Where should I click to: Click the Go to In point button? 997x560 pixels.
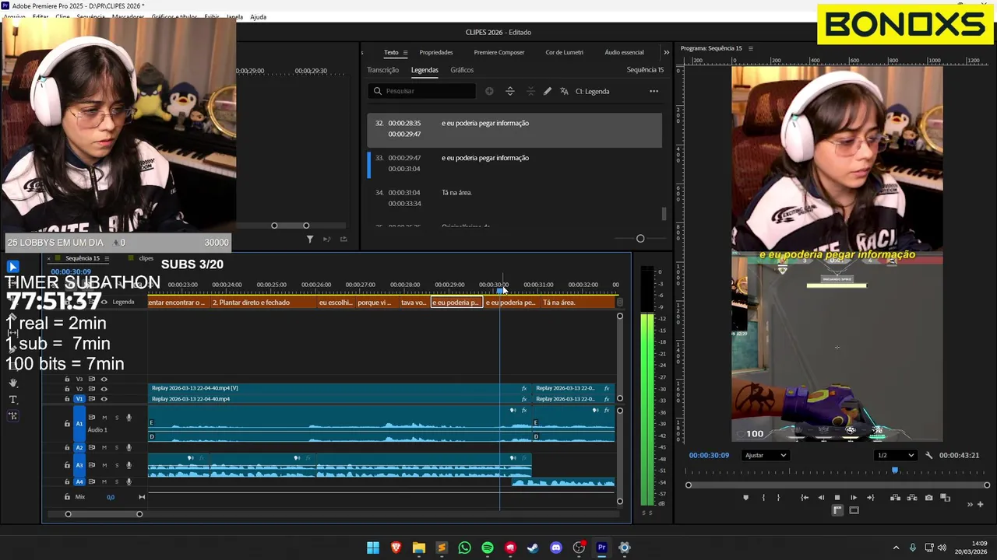[805, 498]
